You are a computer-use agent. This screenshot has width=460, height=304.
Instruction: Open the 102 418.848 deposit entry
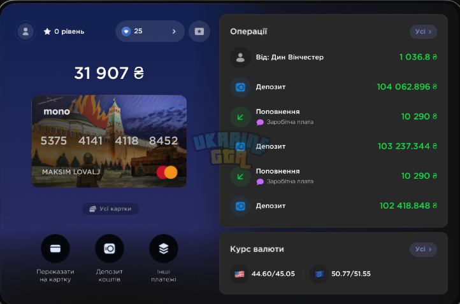pyautogui.click(x=334, y=206)
